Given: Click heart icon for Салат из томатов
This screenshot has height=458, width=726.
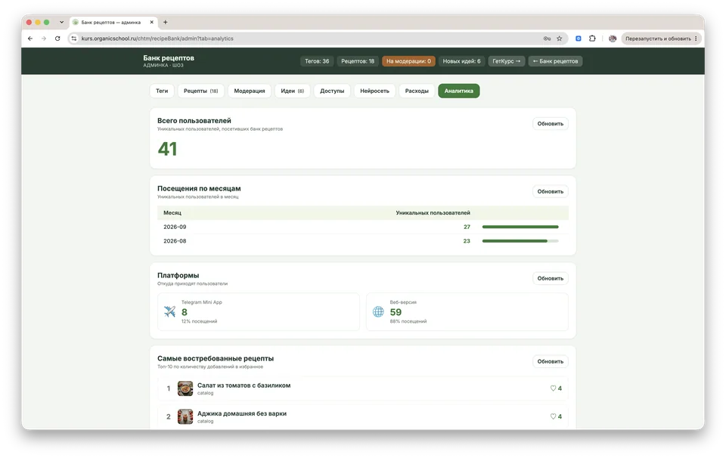Looking at the screenshot, I should [553, 388].
